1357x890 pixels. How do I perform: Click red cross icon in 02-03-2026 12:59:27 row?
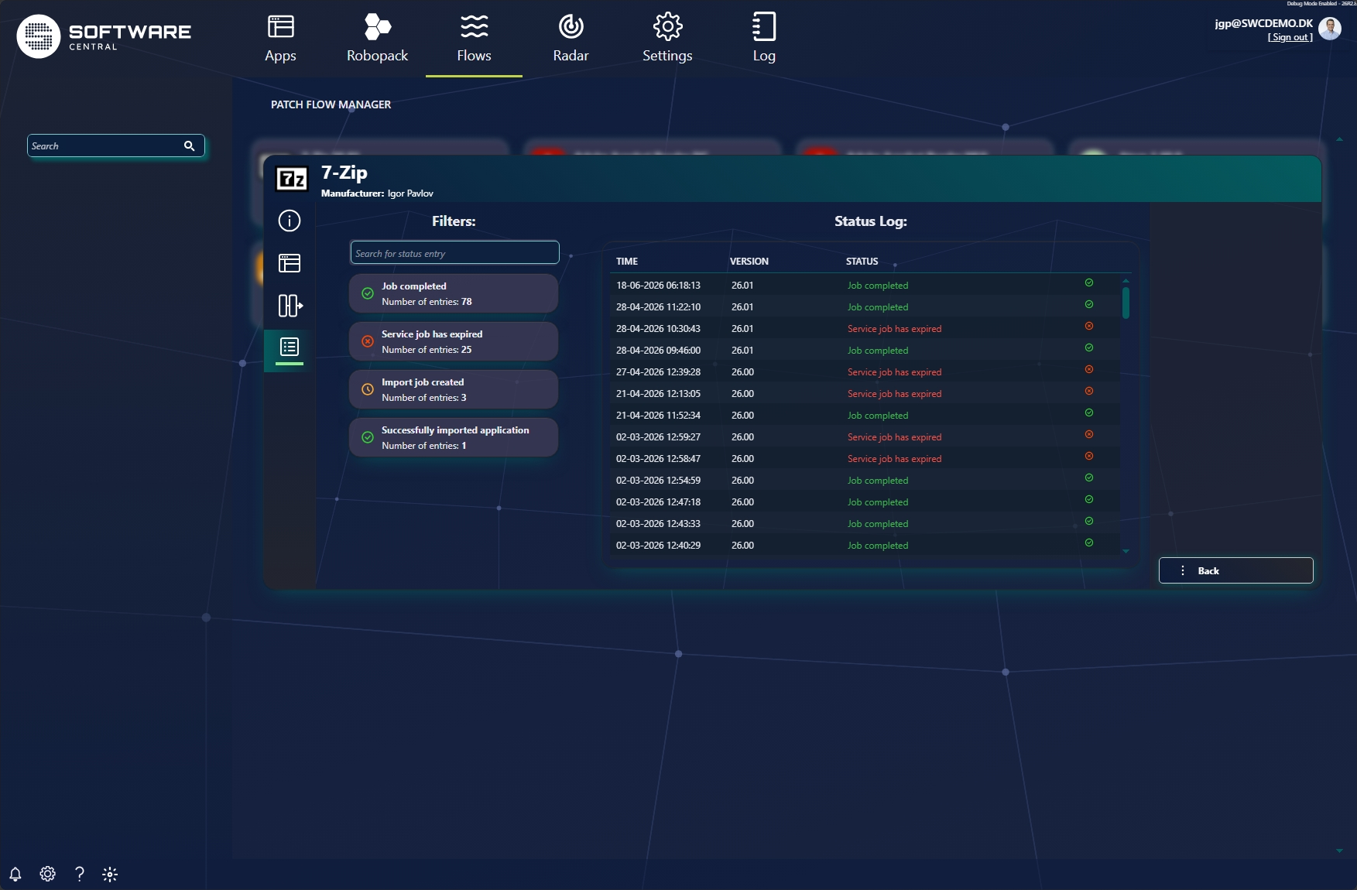(x=1089, y=434)
